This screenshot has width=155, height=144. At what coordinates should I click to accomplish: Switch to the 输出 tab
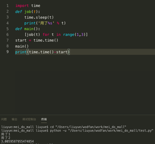click(15, 119)
